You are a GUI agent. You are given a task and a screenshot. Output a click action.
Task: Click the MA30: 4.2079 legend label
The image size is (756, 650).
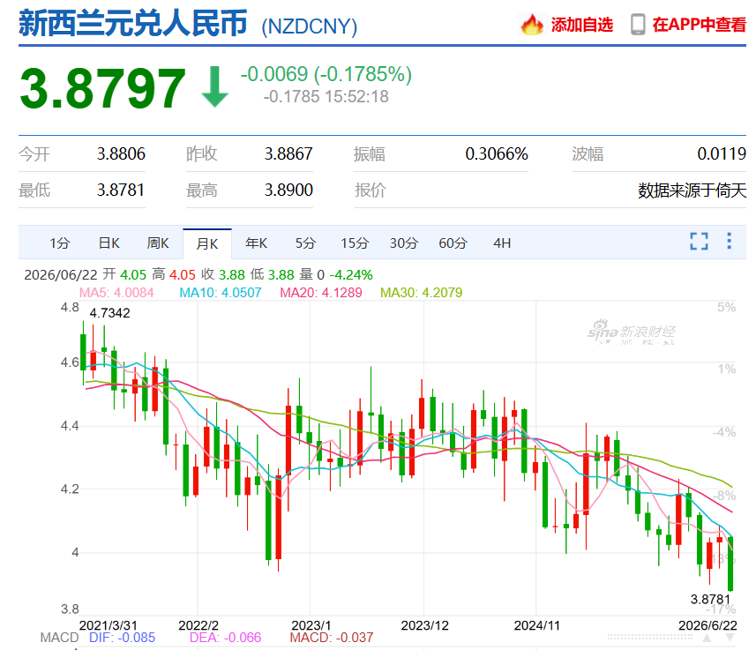pos(422,292)
